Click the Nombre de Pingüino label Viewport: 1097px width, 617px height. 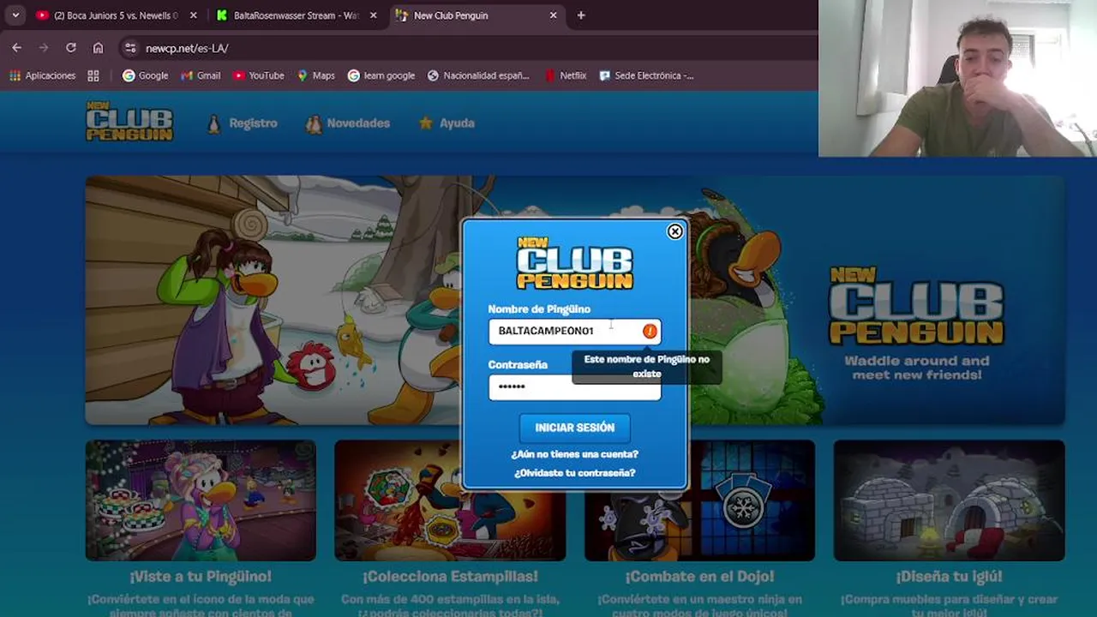point(539,309)
